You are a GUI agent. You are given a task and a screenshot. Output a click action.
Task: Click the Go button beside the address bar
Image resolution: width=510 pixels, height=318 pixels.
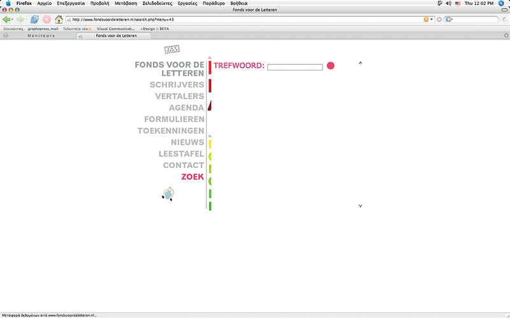coord(439,20)
